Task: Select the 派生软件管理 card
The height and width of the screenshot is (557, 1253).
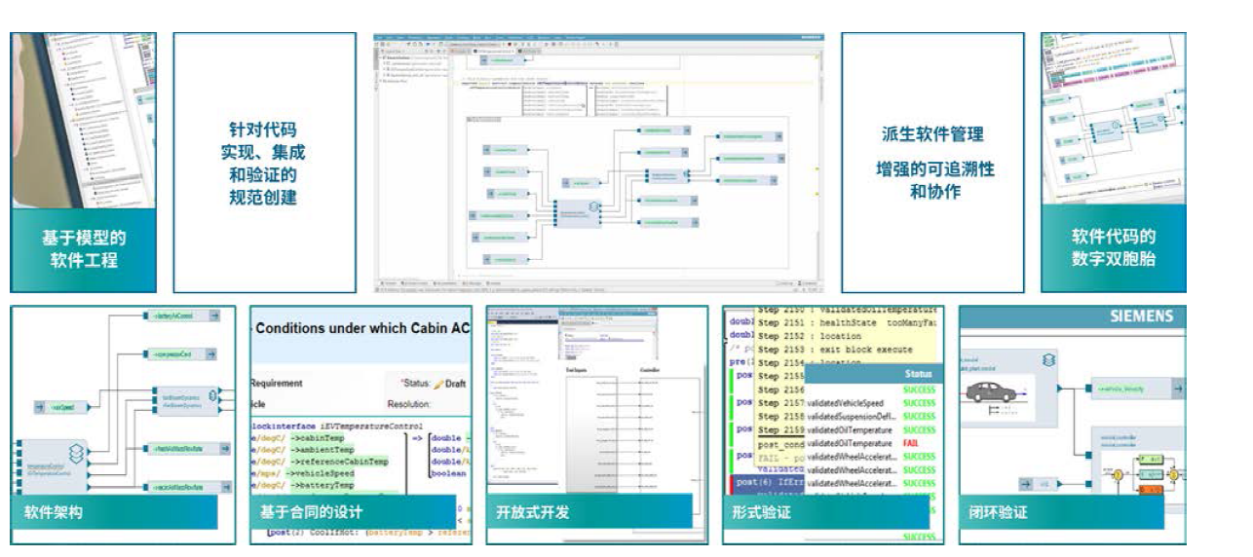Action: click(x=932, y=163)
